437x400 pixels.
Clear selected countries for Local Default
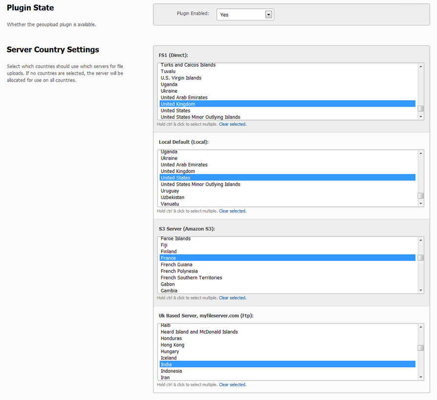(232, 211)
